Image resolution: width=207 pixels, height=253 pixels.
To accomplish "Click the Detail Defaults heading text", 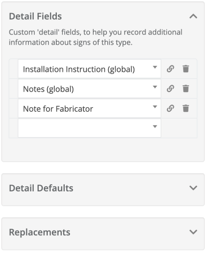I will click(41, 188).
